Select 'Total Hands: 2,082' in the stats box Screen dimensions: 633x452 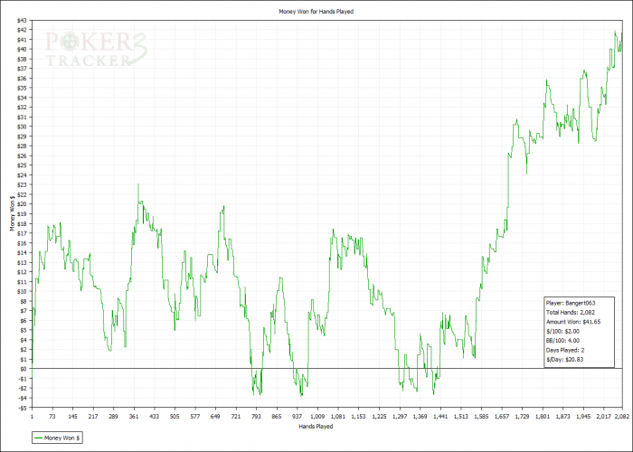pyautogui.click(x=570, y=313)
